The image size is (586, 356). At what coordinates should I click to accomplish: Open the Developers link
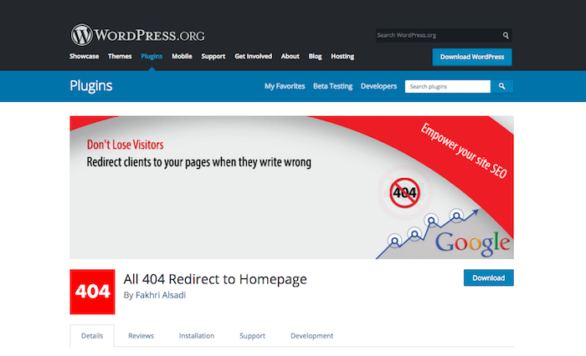point(378,86)
